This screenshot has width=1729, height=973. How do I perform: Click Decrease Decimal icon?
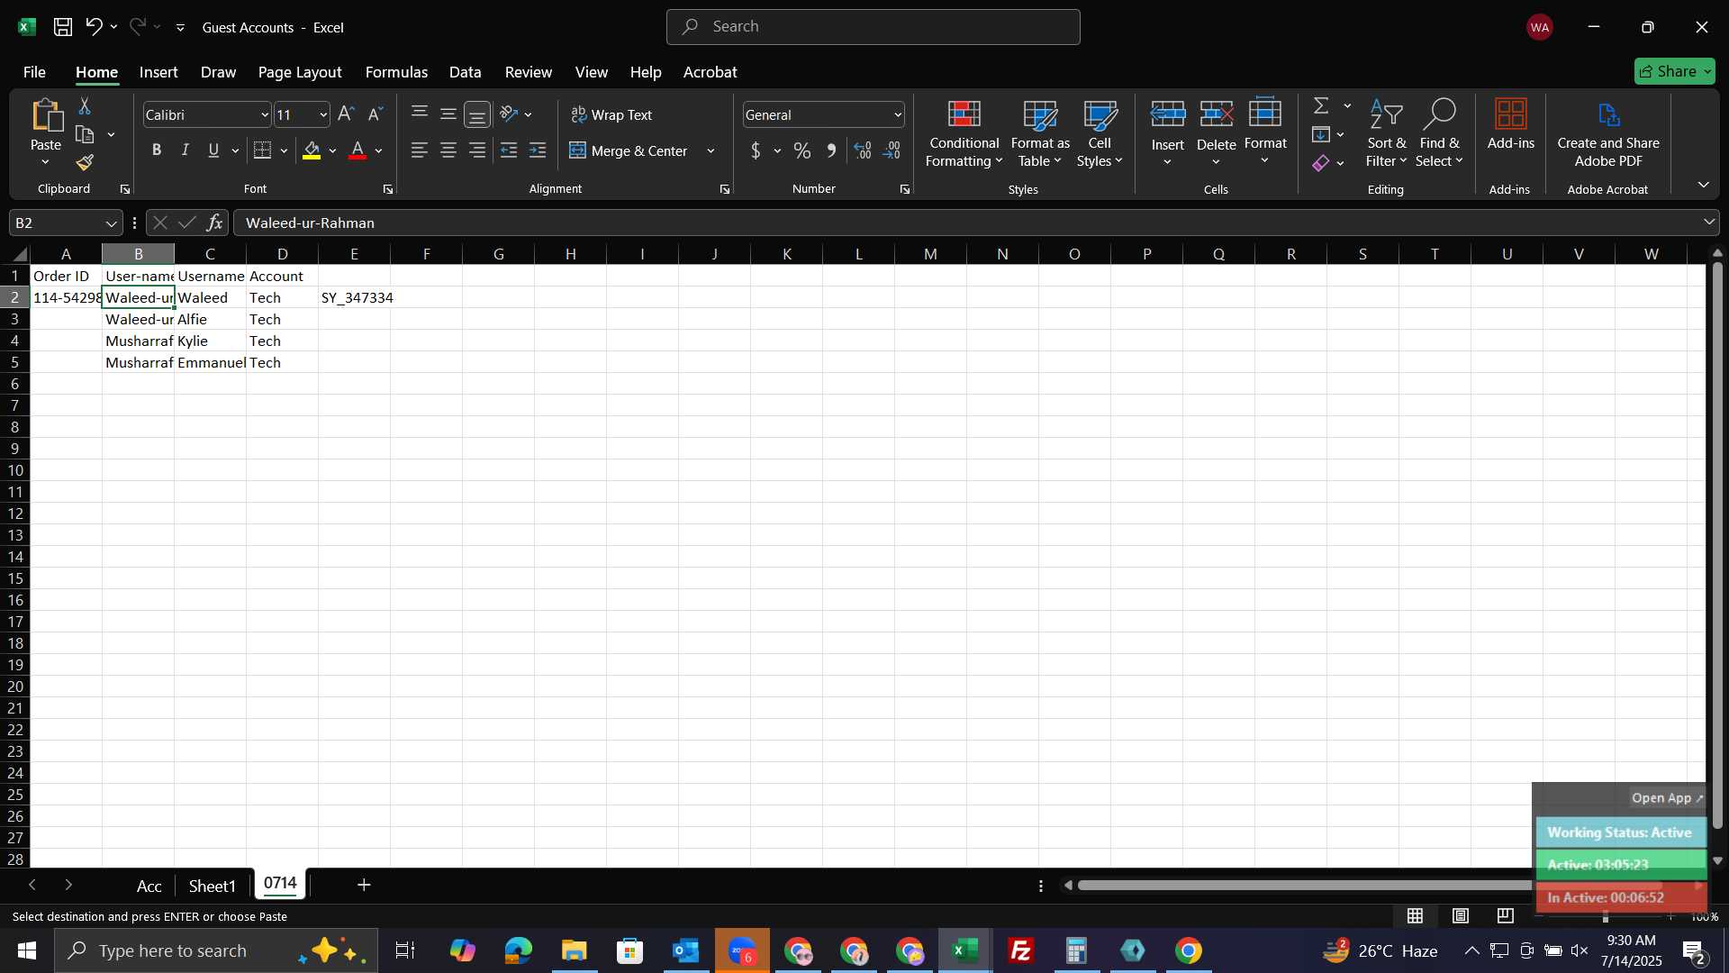pos(892,150)
